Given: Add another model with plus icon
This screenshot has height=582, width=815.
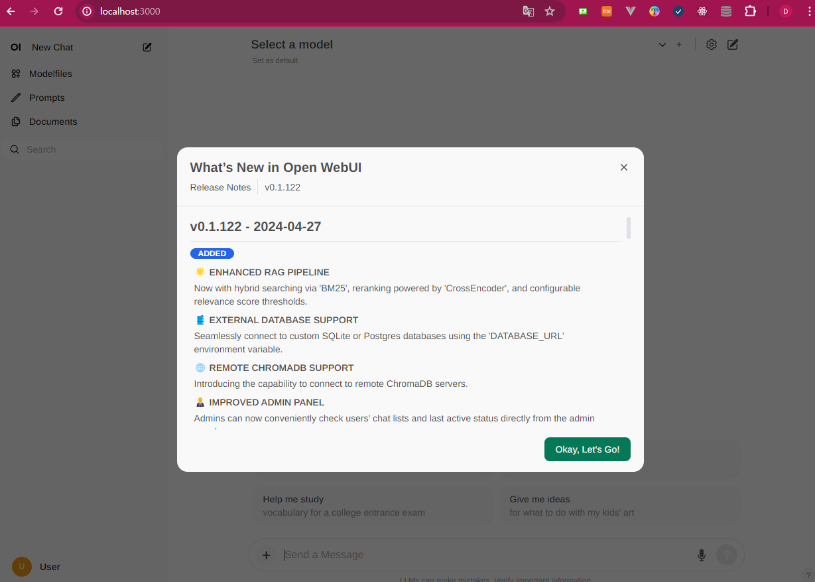Looking at the screenshot, I should [x=679, y=44].
